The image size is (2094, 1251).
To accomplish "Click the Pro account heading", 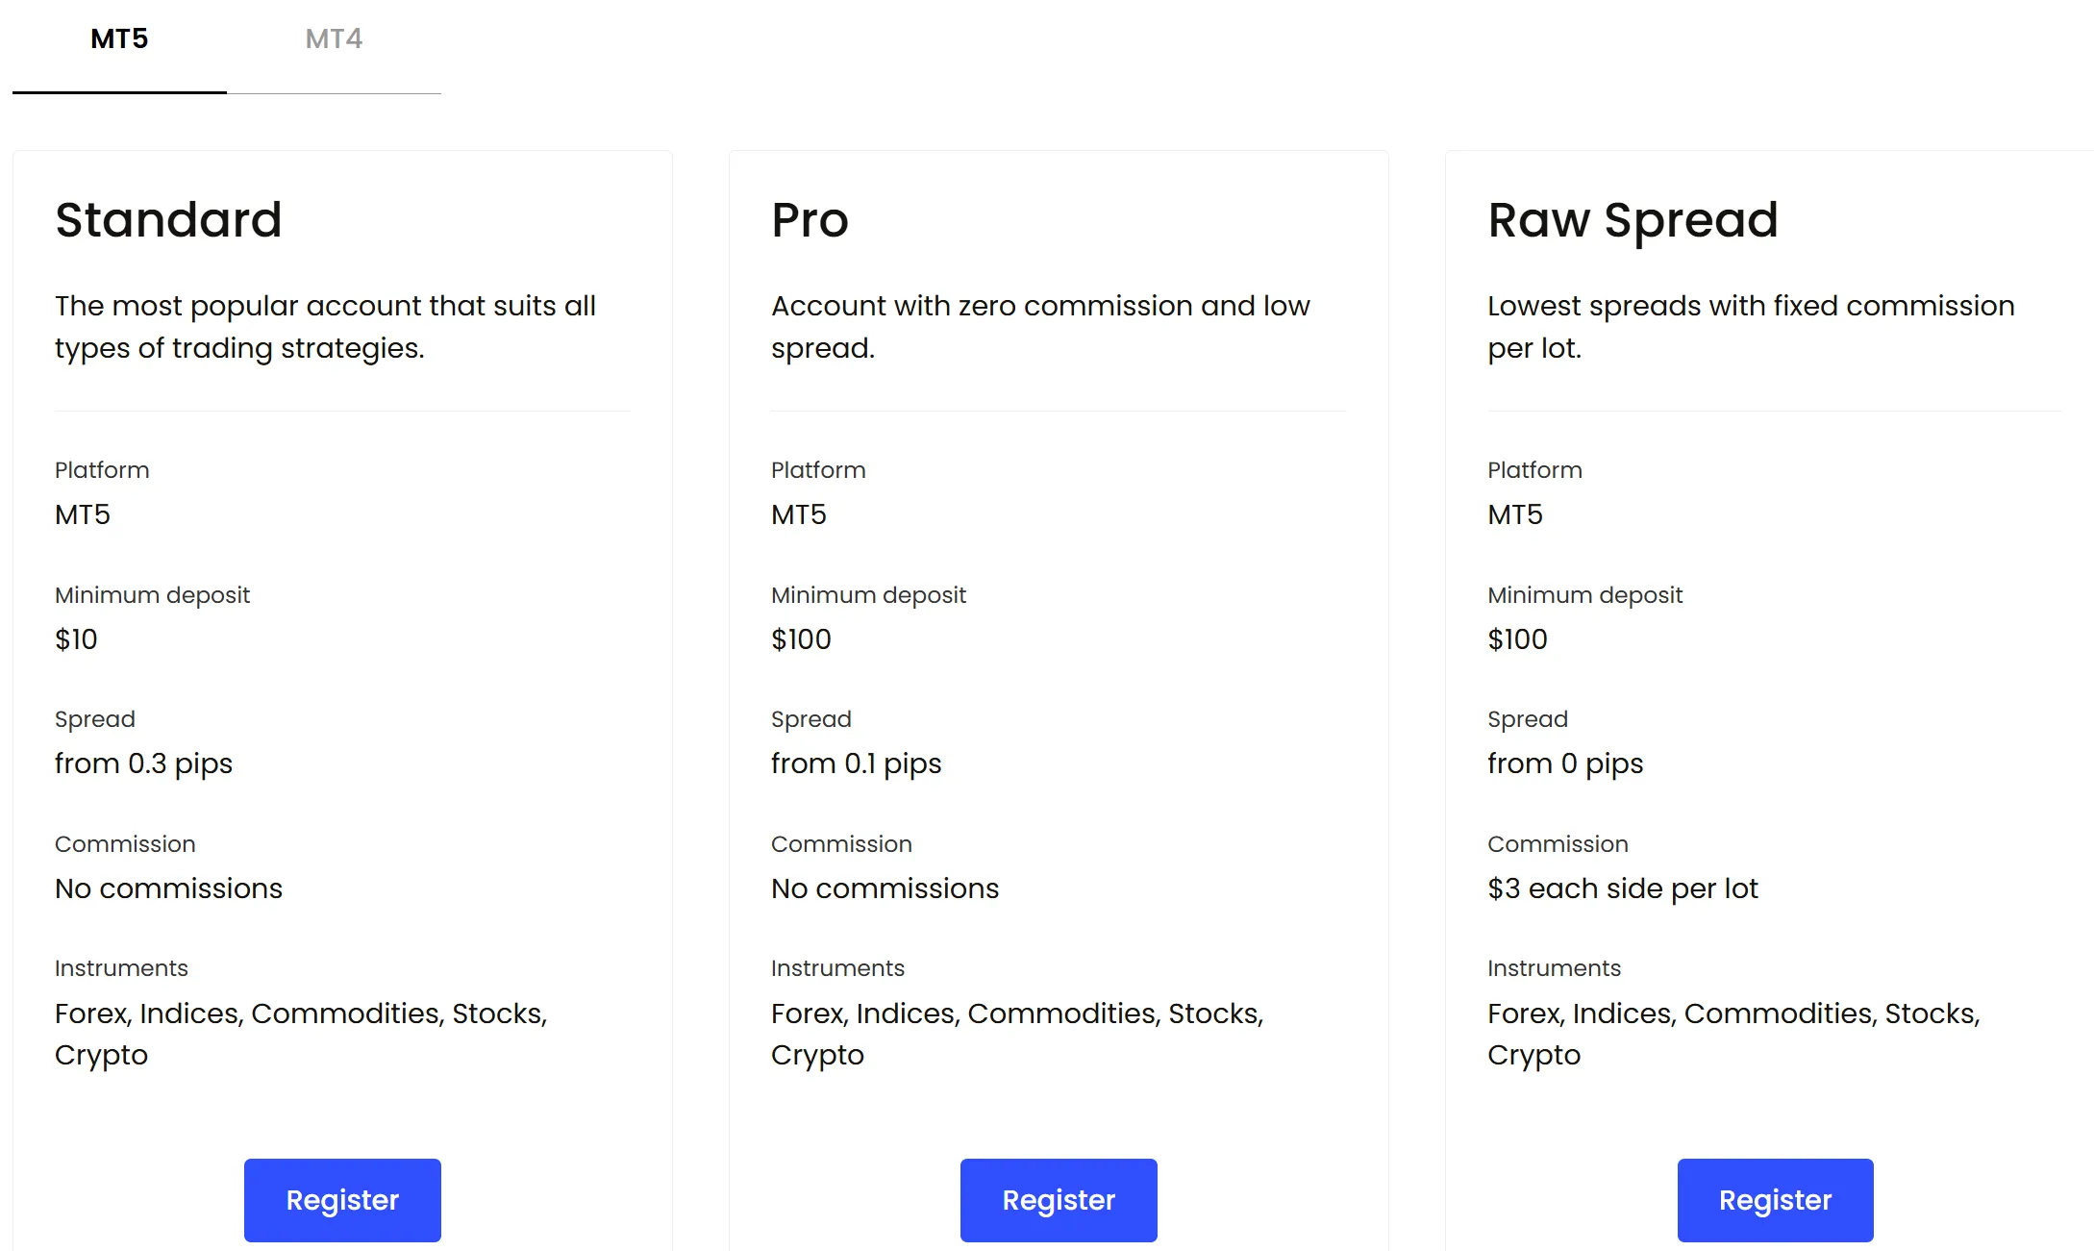I will coord(810,220).
